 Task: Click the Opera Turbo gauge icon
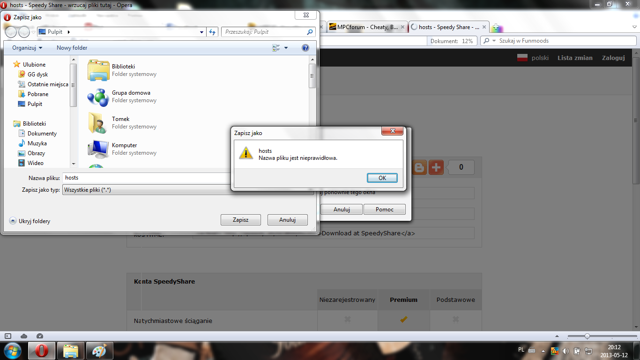click(39, 336)
